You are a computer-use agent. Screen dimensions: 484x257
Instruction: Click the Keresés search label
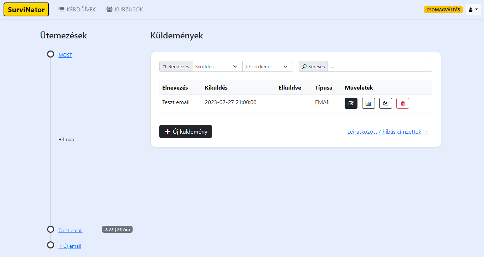point(313,66)
